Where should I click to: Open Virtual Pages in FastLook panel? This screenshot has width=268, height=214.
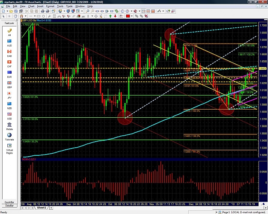point(9,149)
